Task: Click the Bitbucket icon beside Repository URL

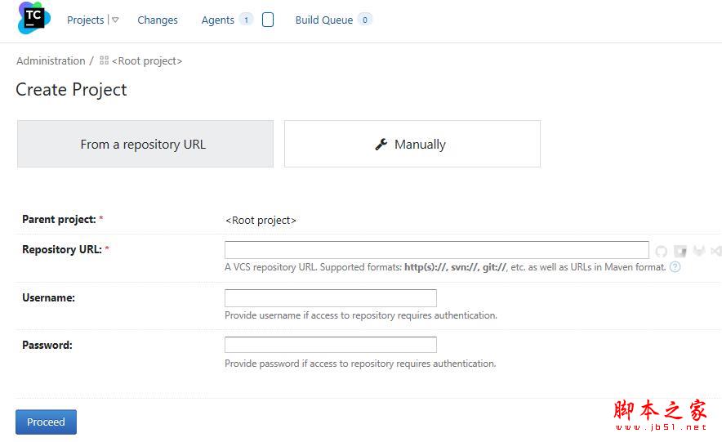Action: point(680,252)
